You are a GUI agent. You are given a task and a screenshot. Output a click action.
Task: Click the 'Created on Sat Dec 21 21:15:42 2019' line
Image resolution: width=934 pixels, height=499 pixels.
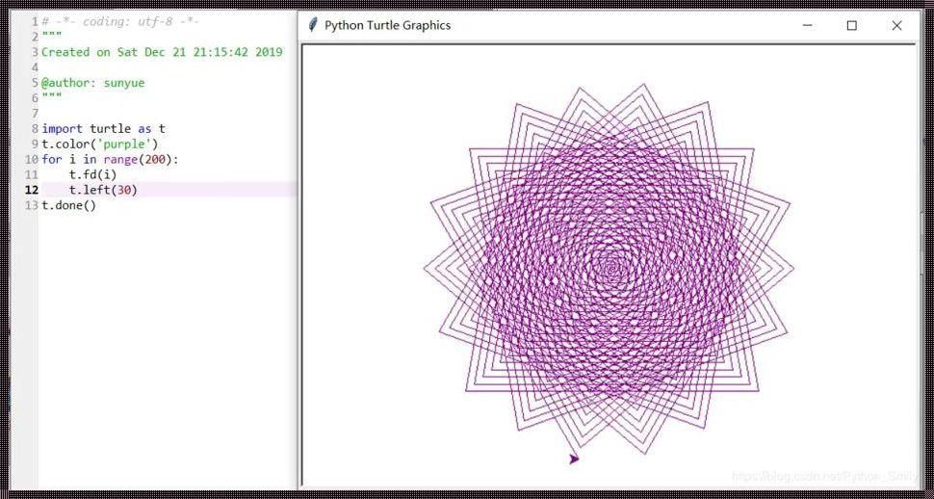pos(162,52)
